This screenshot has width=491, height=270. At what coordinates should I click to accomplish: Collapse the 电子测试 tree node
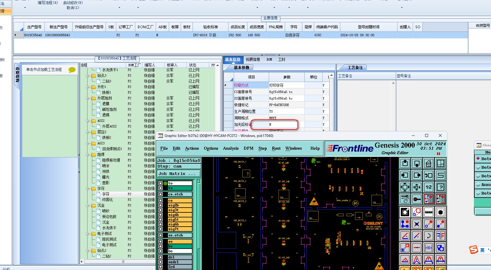click(88, 234)
